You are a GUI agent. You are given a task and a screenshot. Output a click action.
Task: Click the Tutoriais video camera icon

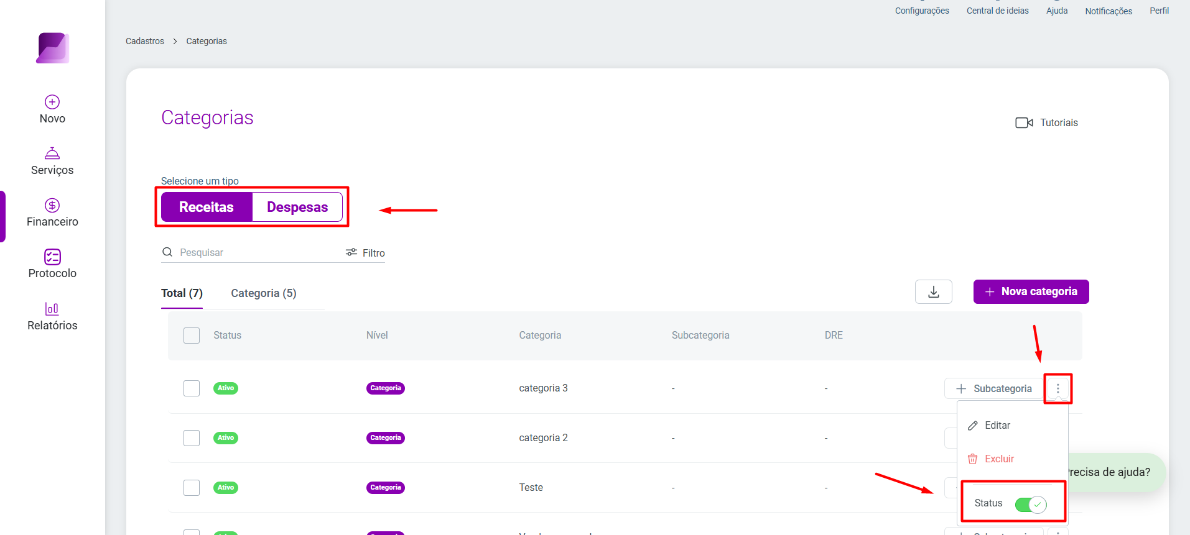(1024, 123)
